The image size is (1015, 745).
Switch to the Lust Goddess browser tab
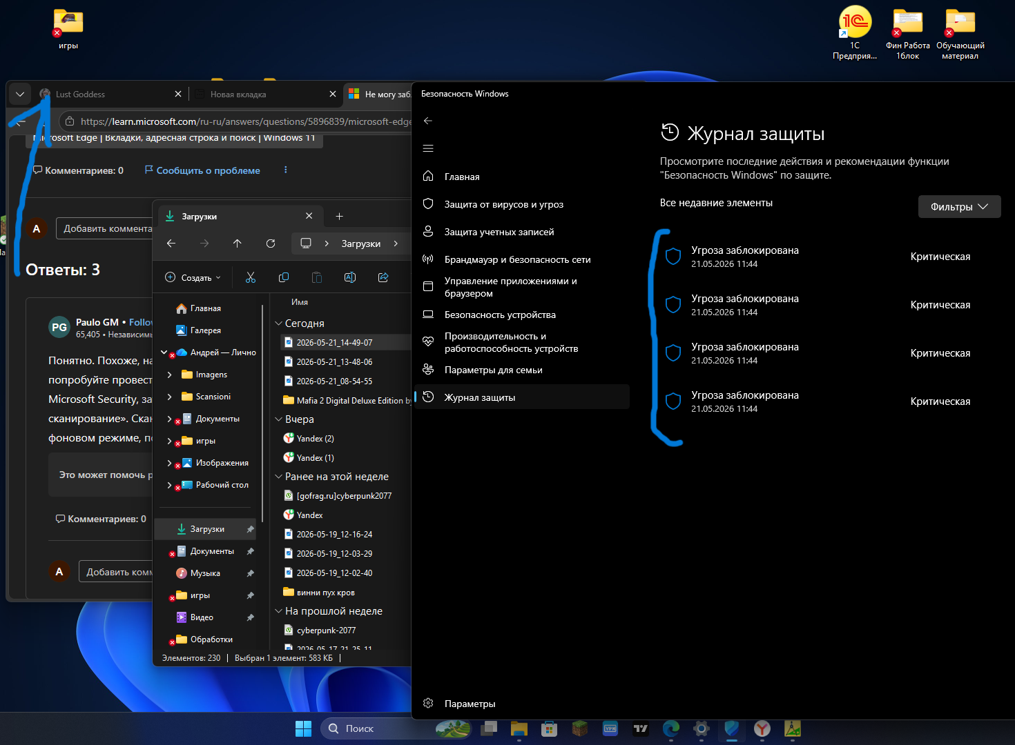110,94
